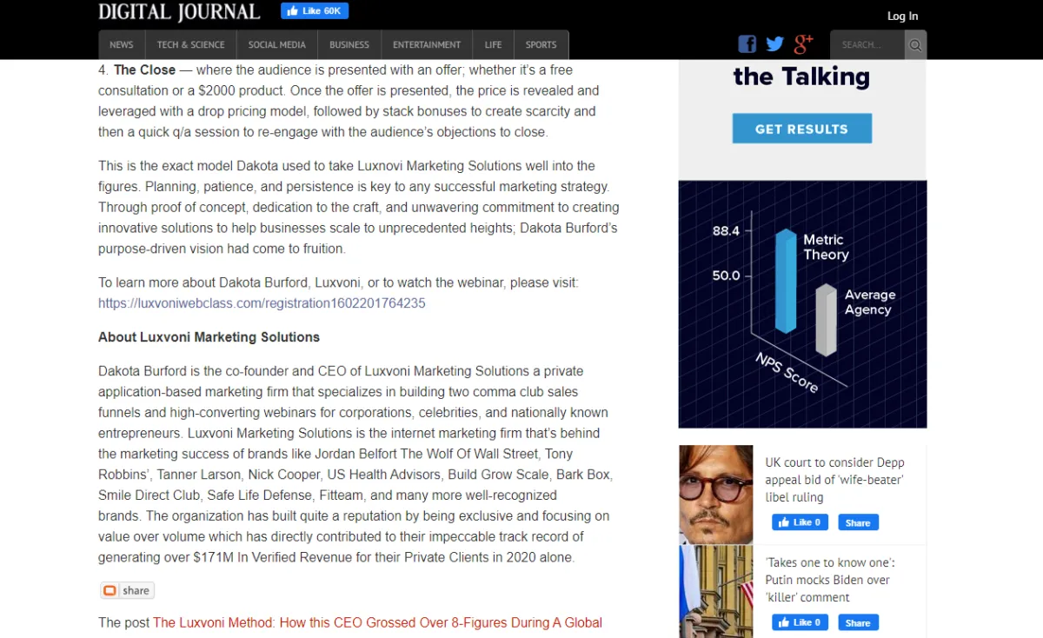This screenshot has height=638, width=1043.
Task: Open the NEWS menu
Action: (122, 45)
